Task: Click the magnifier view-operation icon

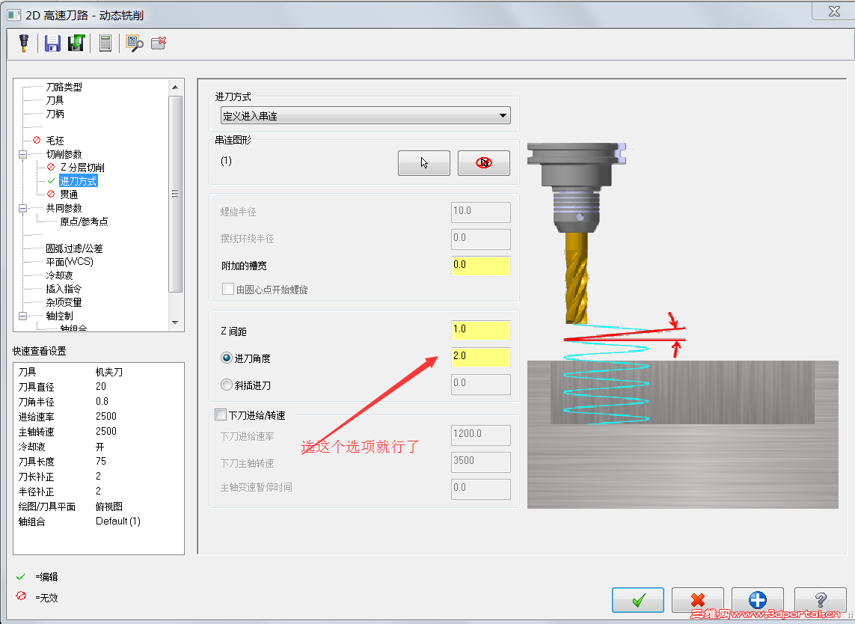Action: [134, 43]
